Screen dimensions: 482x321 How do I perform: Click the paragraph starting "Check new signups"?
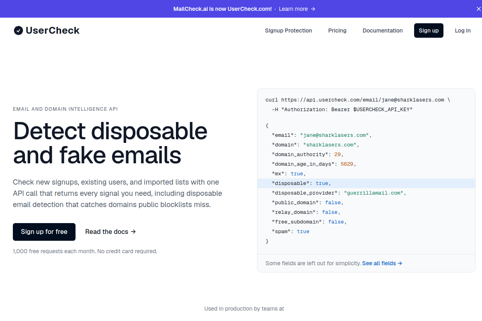coord(117,193)
